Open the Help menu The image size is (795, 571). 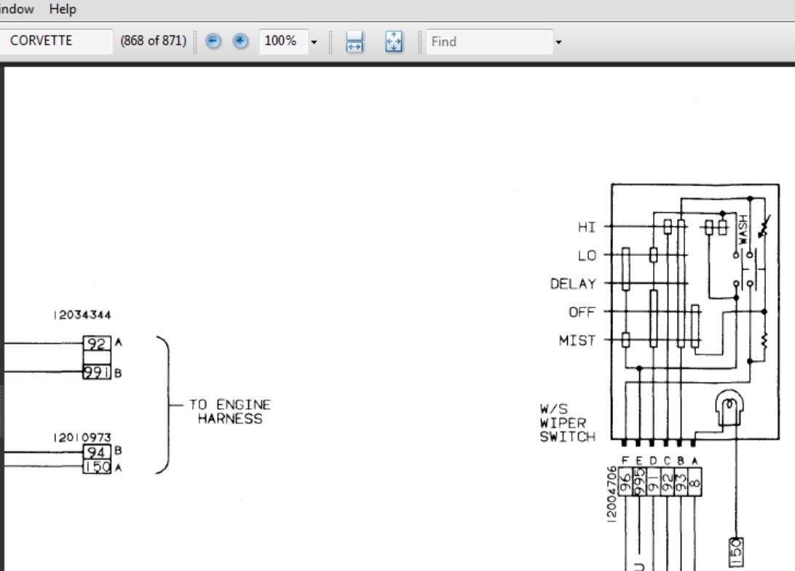[63, 9]
